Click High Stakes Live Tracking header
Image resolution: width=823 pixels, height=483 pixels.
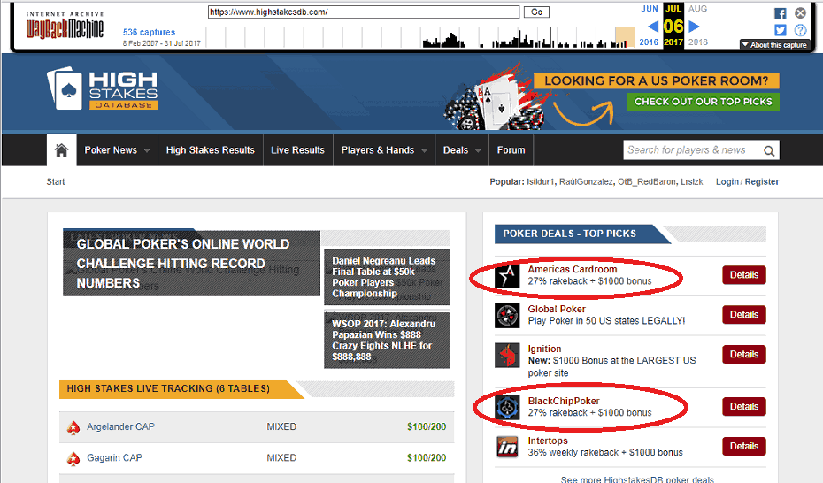[x=181, y=389]
